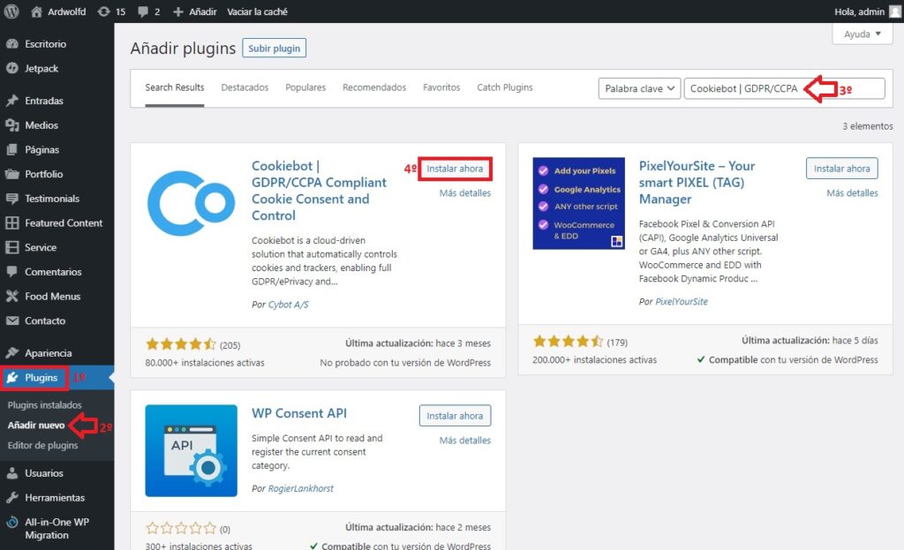Click the Cookiebot plugin logo thumbnail
The width and height of the screenshot is (904, 550).
tap(192, 203)
